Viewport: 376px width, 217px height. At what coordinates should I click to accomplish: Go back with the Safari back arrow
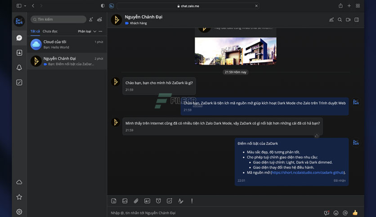33,6
